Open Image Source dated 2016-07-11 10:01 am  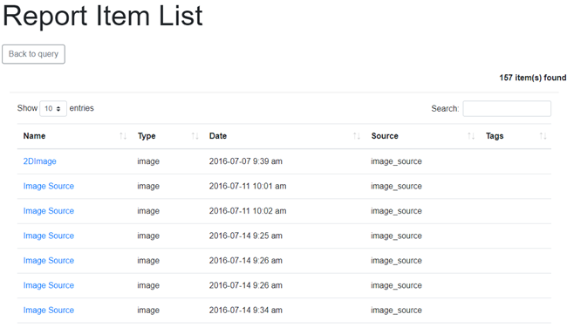point(49,186)
